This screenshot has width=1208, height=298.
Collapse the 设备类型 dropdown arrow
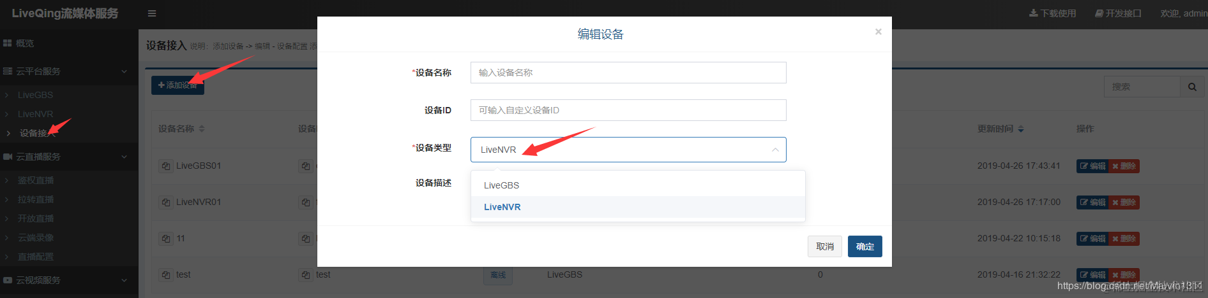pyautogui.click(x=775, y=150)
